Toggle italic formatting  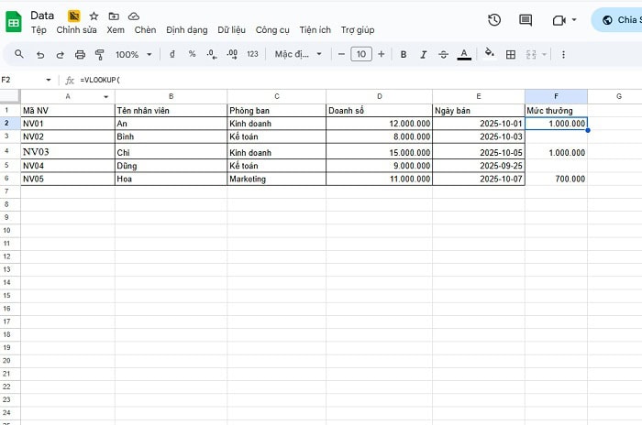424,55
